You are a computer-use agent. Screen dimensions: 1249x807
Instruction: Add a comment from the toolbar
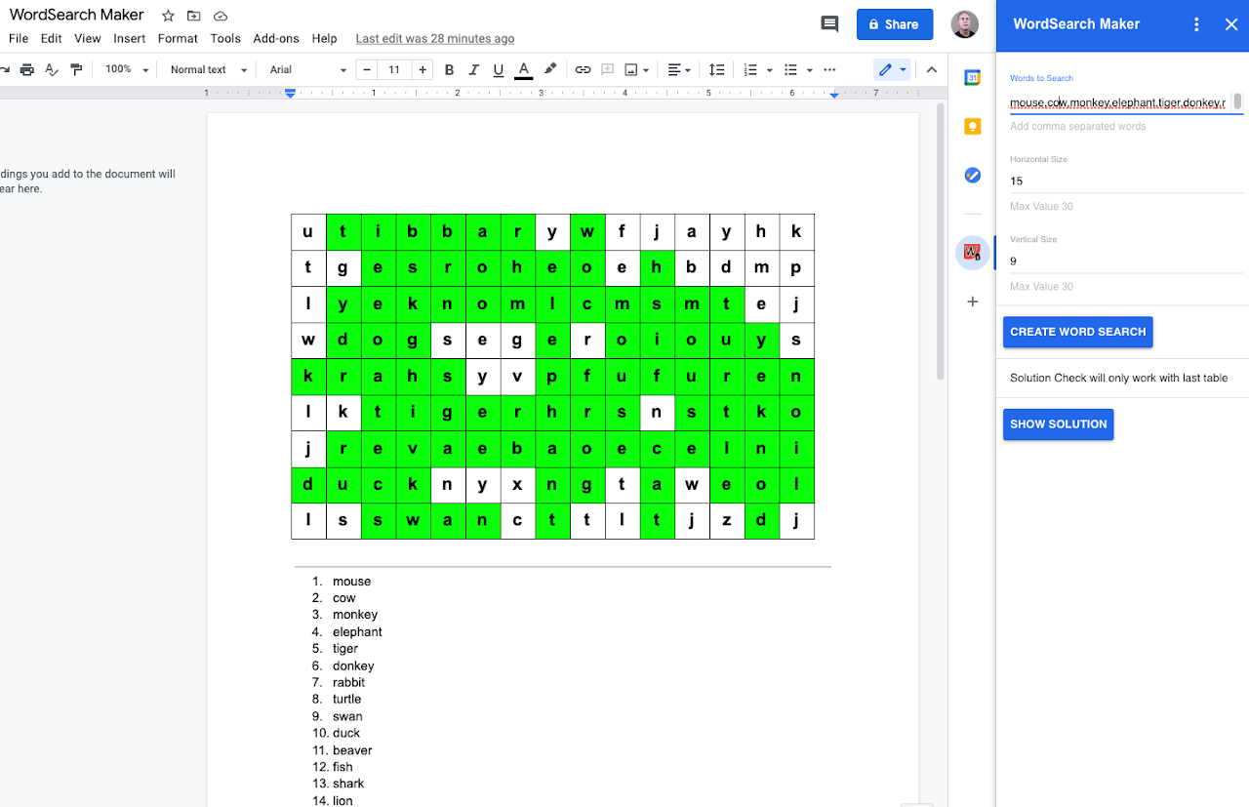[x=607, y=69]
